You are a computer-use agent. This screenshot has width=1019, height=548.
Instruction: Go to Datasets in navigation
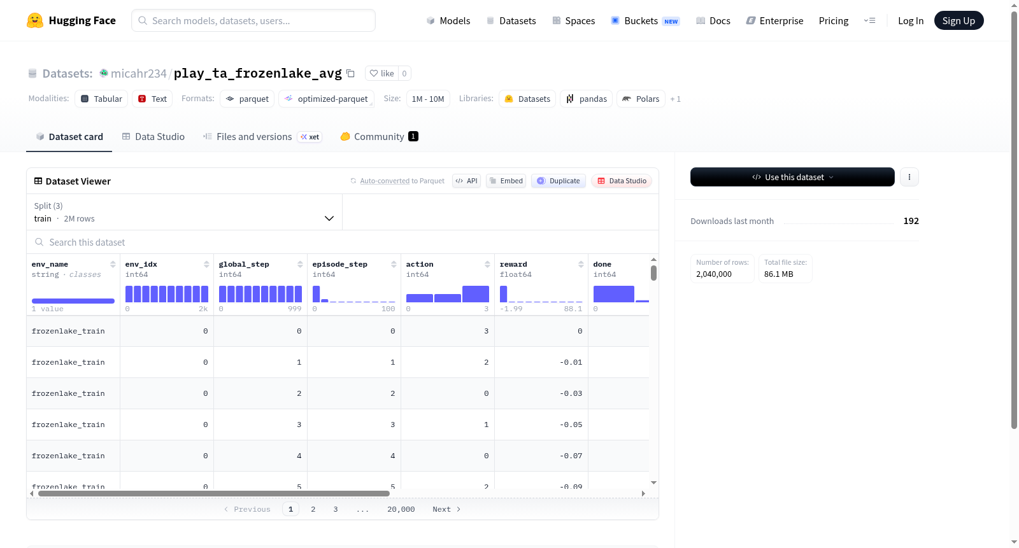[511, 21]
